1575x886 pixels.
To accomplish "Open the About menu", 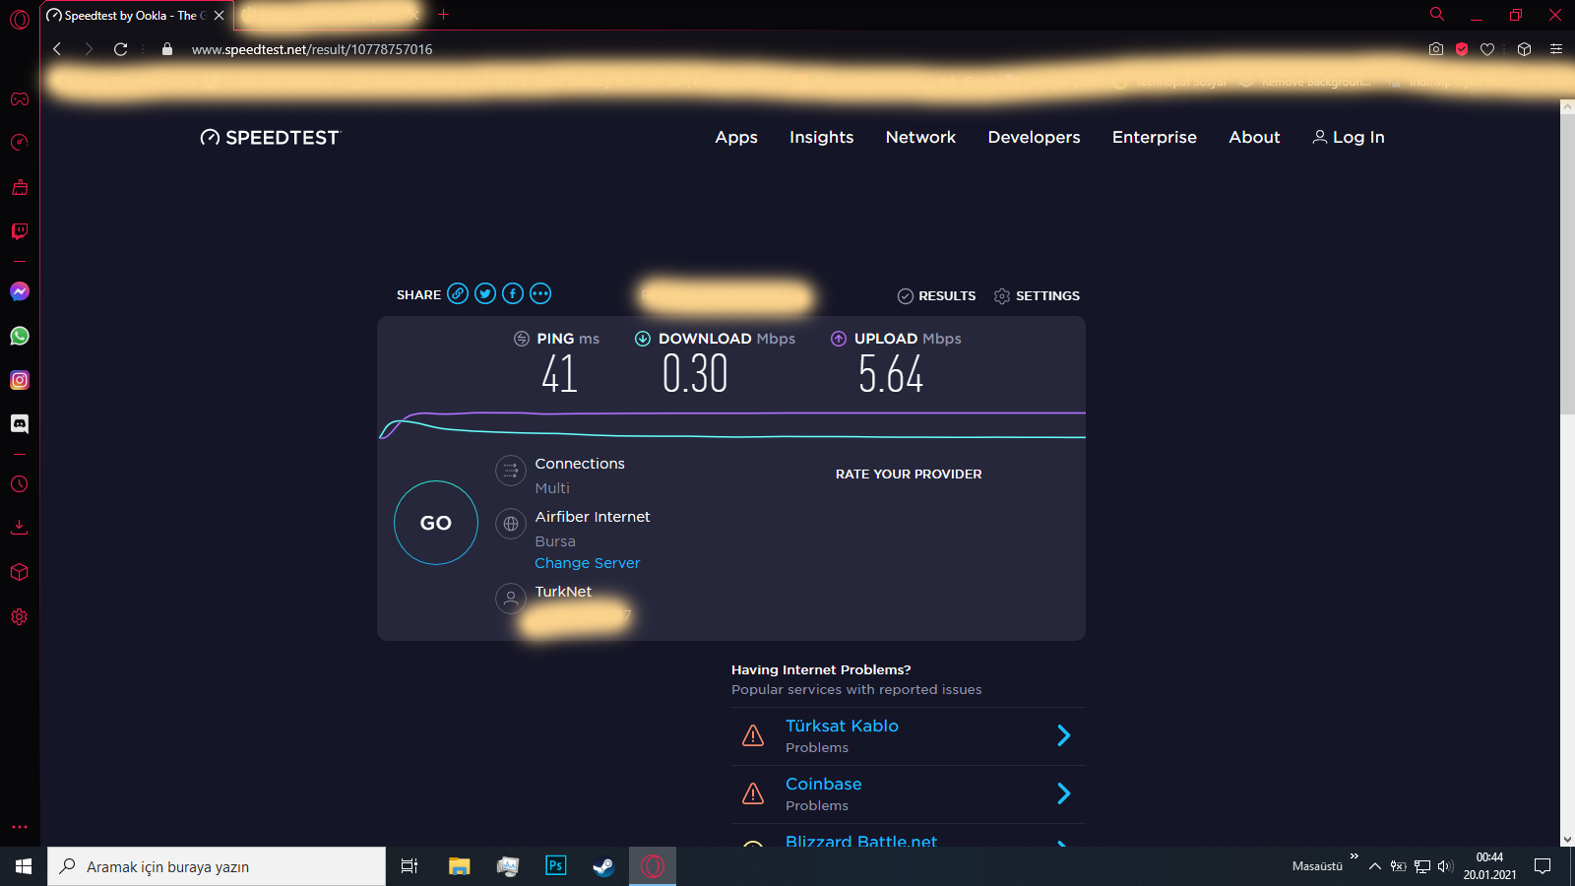I will point(1255,138).
